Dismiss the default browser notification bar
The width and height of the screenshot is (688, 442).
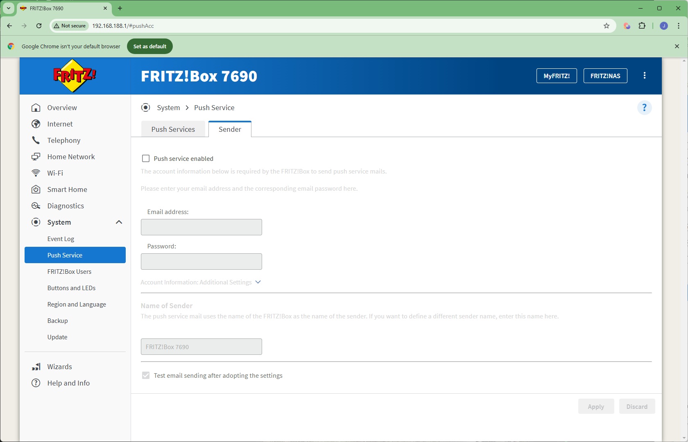(677, 46)
